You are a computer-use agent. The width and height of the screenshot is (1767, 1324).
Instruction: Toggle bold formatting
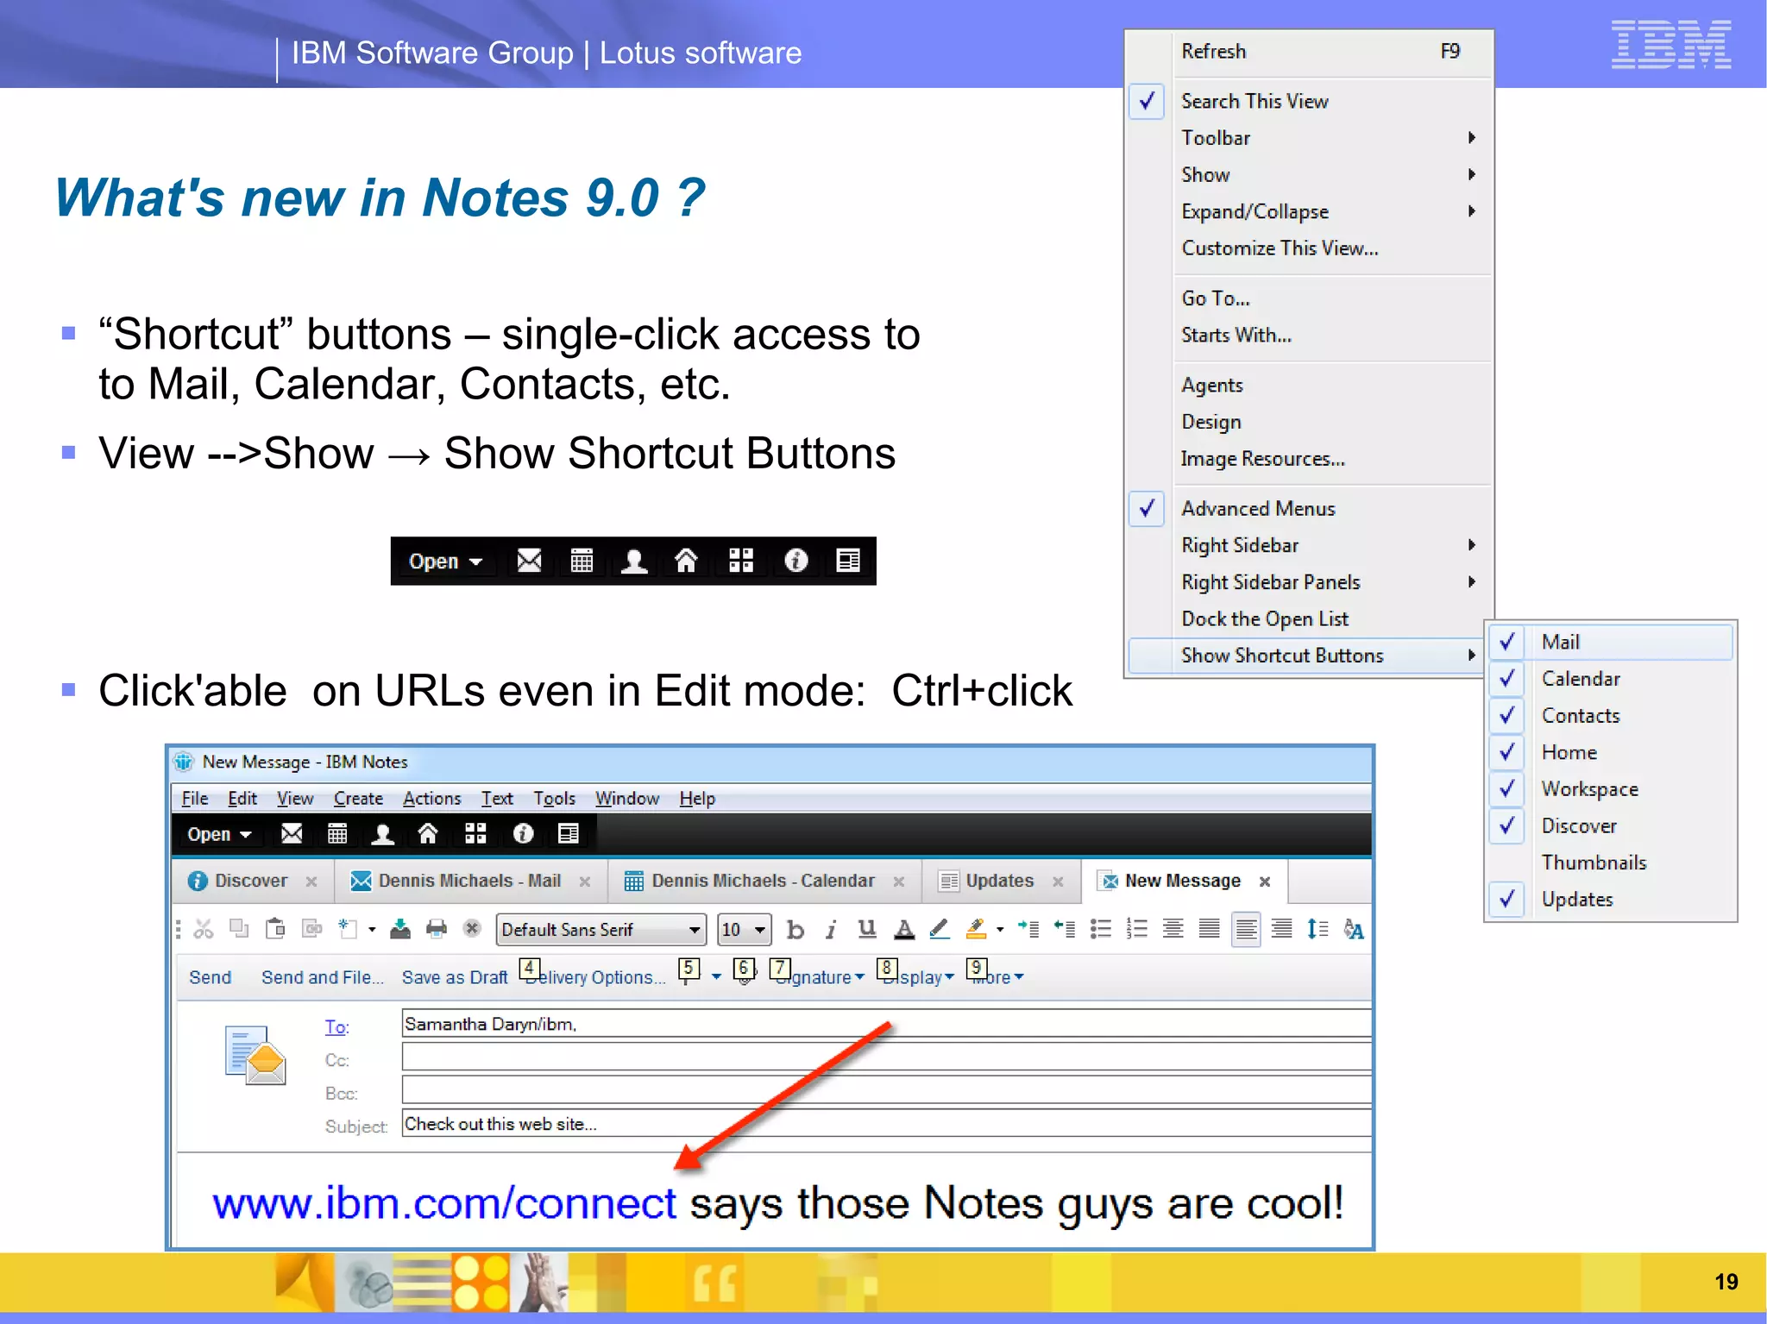[x=795, y=930]
